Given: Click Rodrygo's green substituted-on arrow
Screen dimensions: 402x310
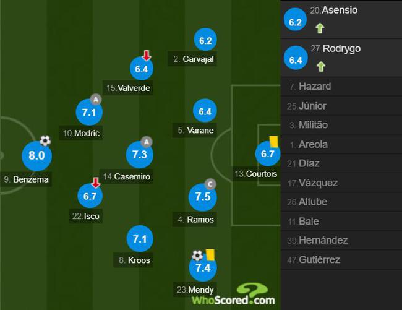Looking at the screenshot, I should (x=321, y=66).
